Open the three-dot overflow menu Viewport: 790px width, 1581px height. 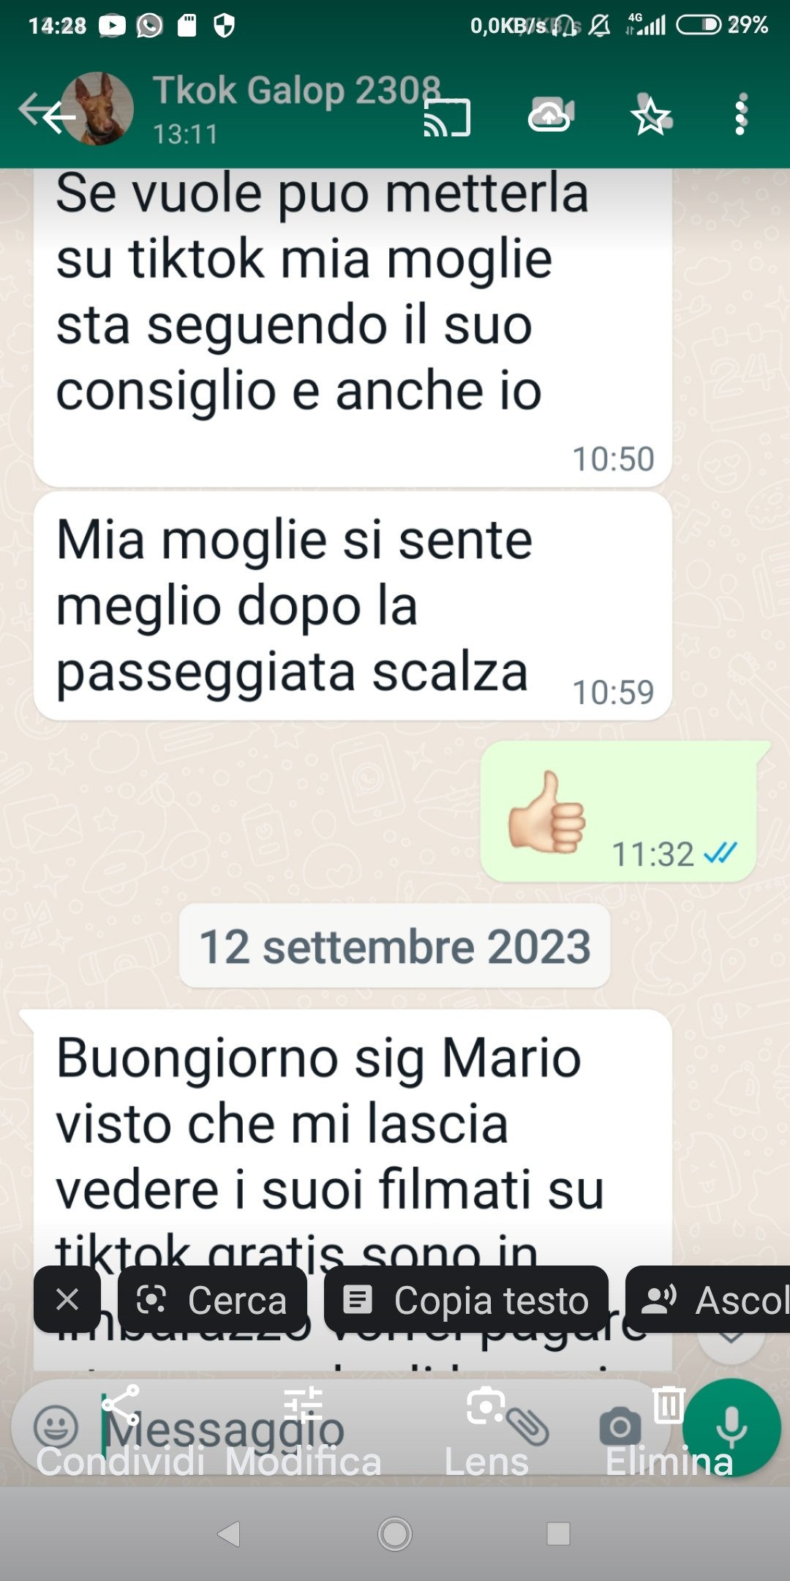click(741, 114)
